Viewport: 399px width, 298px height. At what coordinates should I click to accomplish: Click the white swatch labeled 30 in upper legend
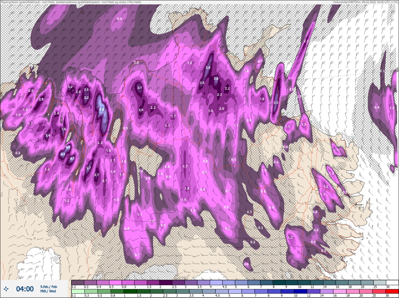(392, 282)
